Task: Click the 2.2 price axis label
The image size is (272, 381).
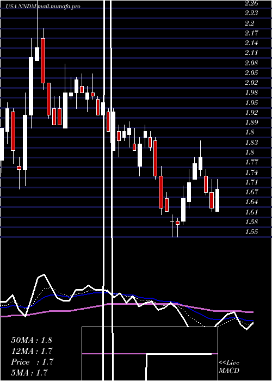Action: pyautogui.click(x=250, y=23)
